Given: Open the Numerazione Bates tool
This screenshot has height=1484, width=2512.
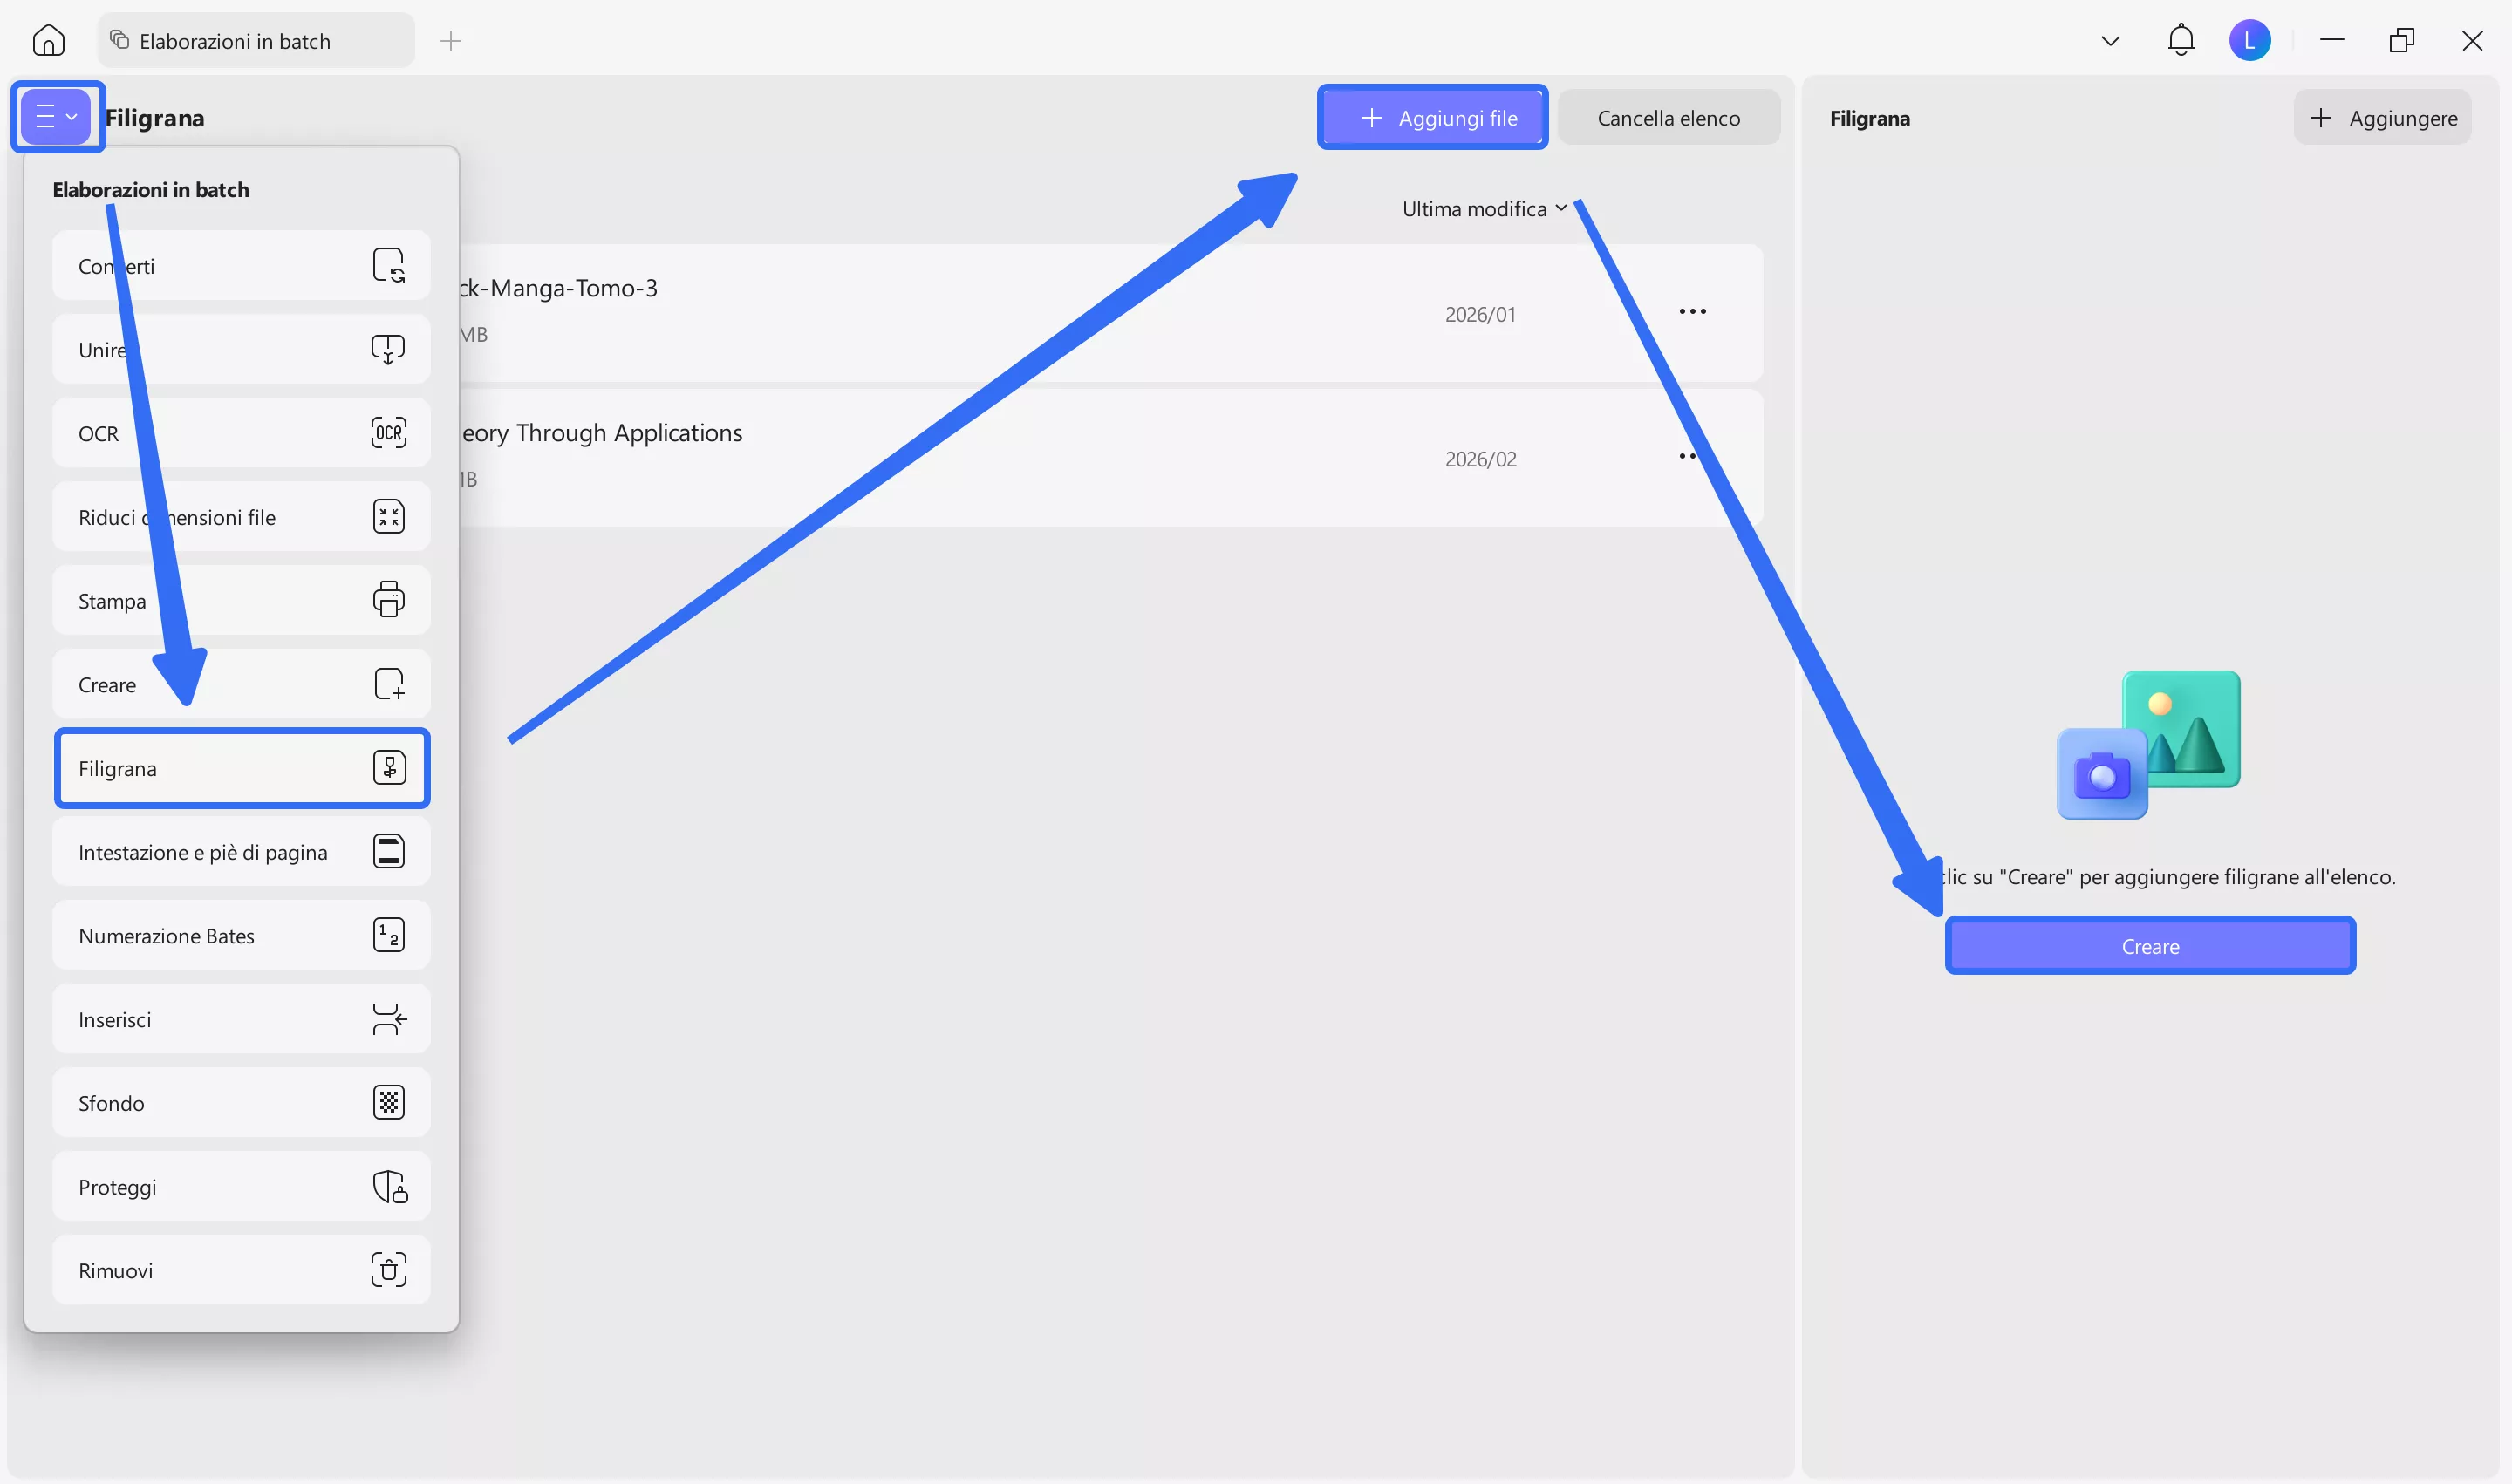Looking at the screenshot, I should click(241, 935).
